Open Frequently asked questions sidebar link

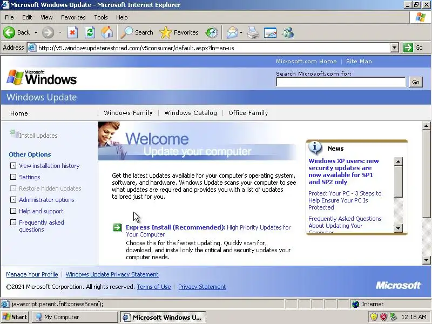click(x=42, y=226)
